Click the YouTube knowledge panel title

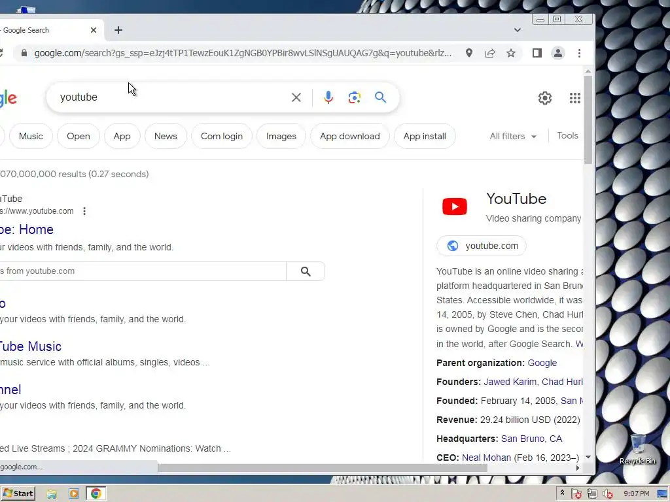click(x=516, y=199)
